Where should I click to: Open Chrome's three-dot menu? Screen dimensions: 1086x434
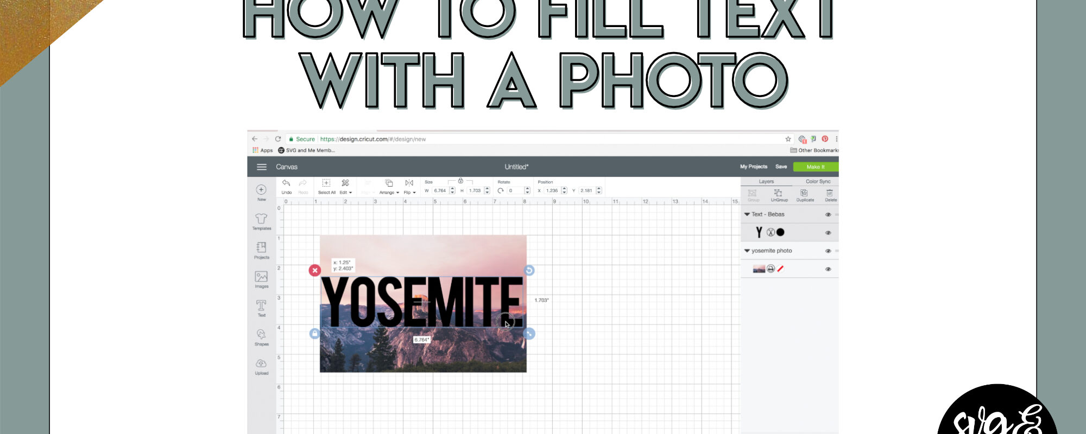click(x=836, y=139)
